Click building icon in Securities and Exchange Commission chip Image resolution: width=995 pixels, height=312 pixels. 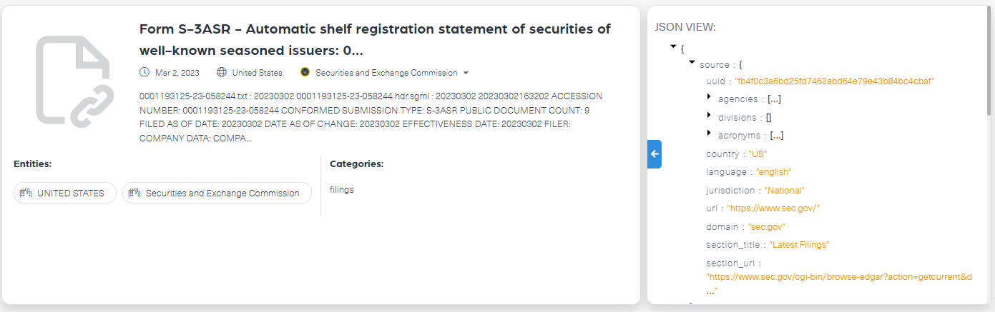point(134,193)
